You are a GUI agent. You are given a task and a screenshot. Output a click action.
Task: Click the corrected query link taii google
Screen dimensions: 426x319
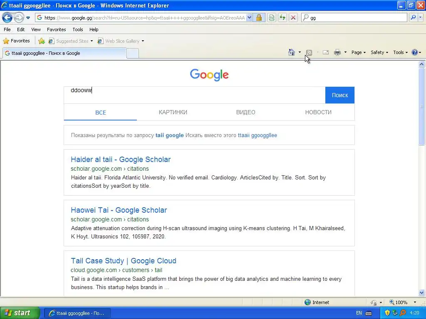pos(170,135)
